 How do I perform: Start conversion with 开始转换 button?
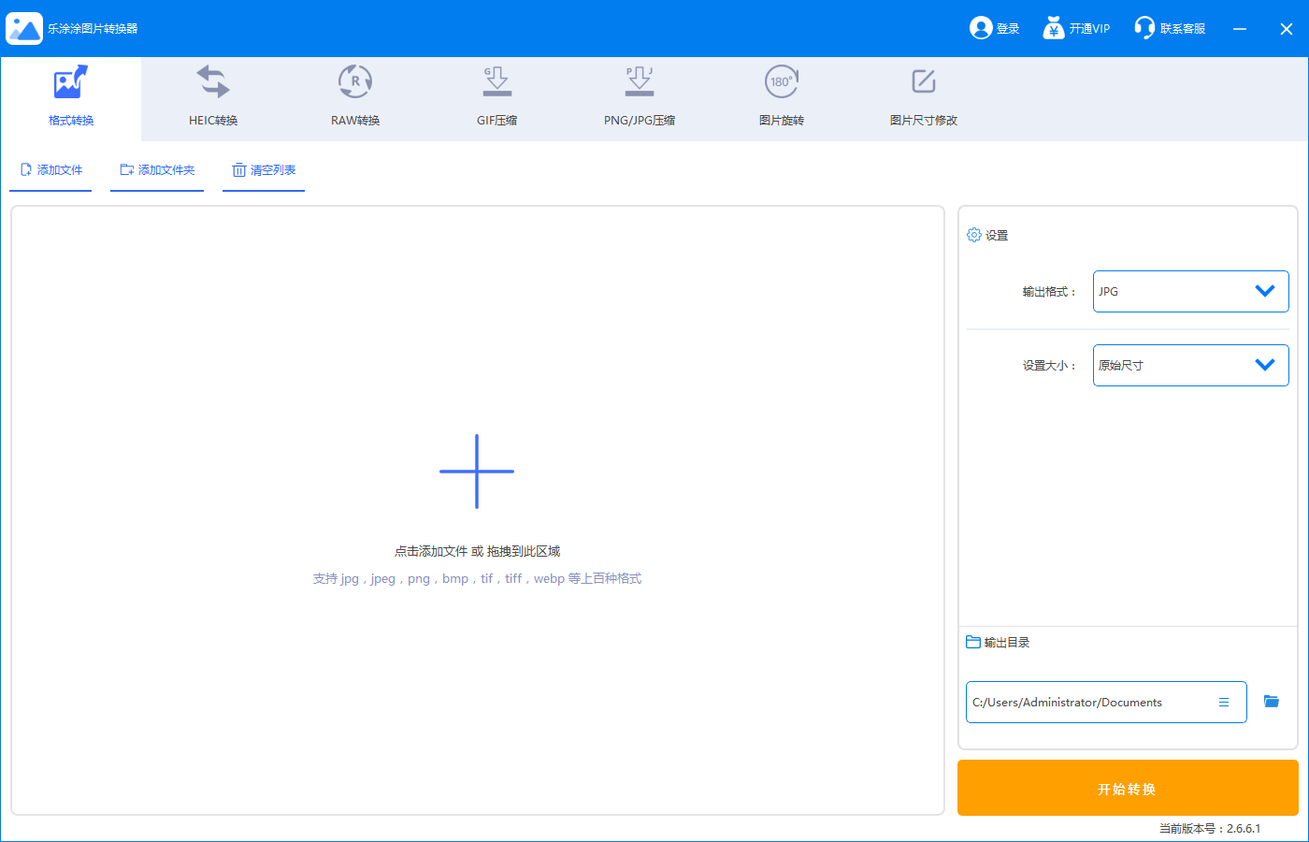pyautogui.click(x=1128, y=788)
